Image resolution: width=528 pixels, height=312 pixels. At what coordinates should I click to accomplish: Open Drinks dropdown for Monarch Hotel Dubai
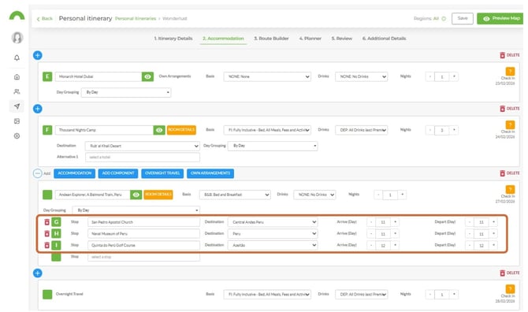click(x=361, y=76)
